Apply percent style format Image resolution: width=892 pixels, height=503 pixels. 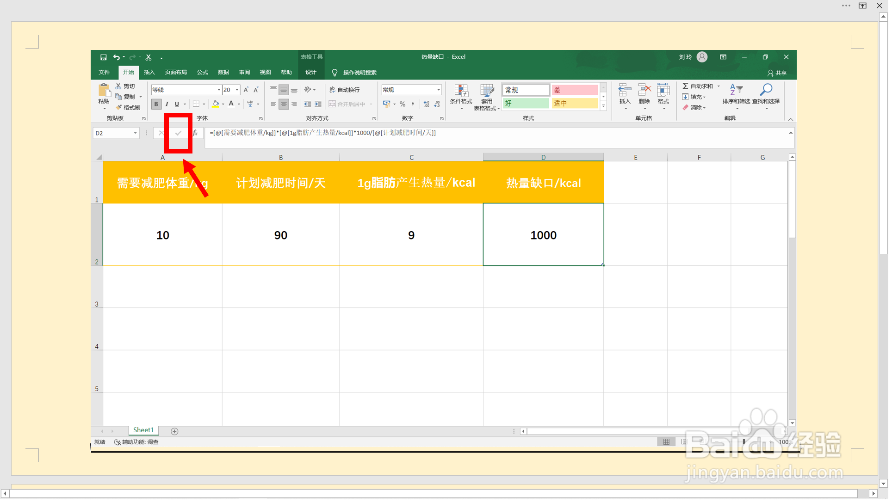coord(403,104)
